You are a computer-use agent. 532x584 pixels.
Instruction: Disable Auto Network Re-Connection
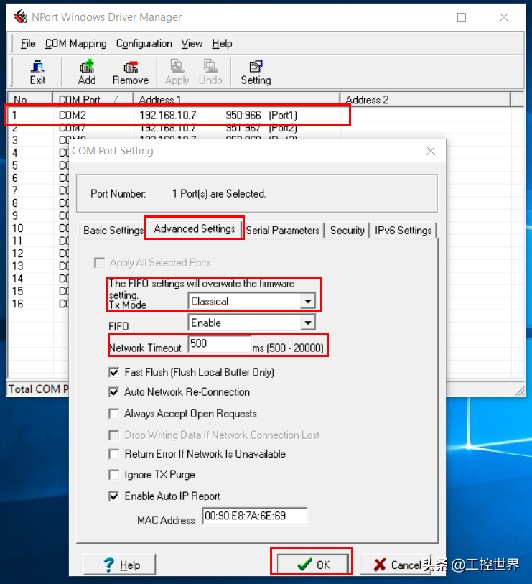tap(113, 392)
